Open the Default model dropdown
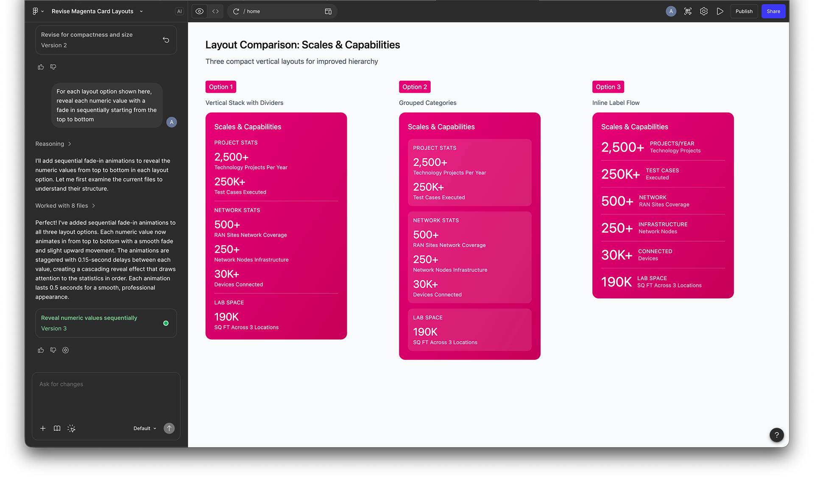This screenshot has height=480, width=814. (145, 428)
